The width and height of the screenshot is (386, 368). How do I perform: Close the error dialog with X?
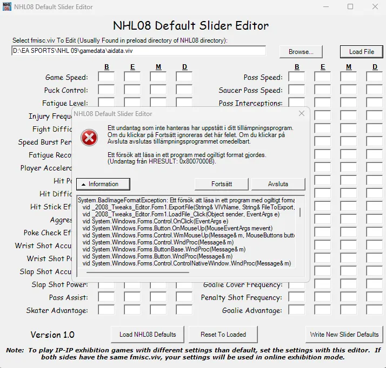click(x=302, y=113)
